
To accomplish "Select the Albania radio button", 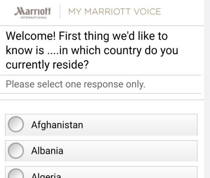I will (16, 151).
